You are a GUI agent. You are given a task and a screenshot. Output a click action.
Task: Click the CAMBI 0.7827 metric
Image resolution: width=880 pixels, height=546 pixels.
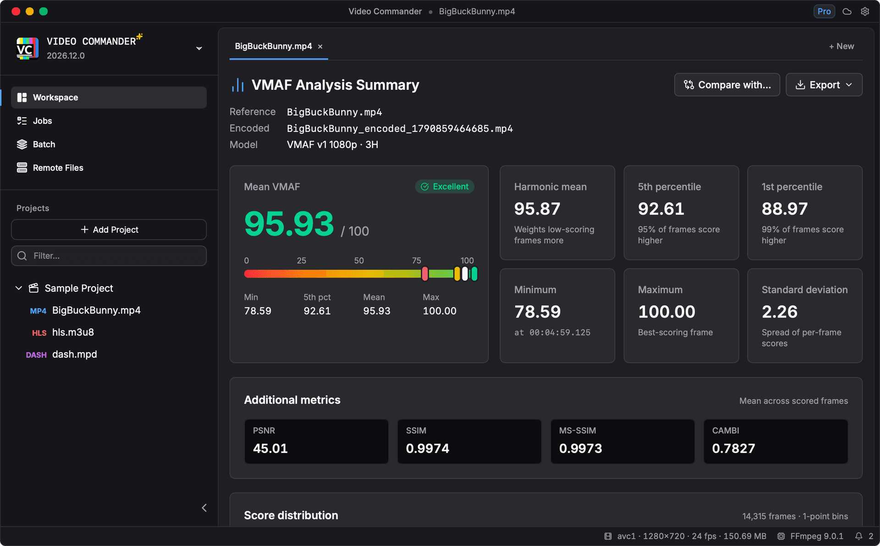(775, 442)
